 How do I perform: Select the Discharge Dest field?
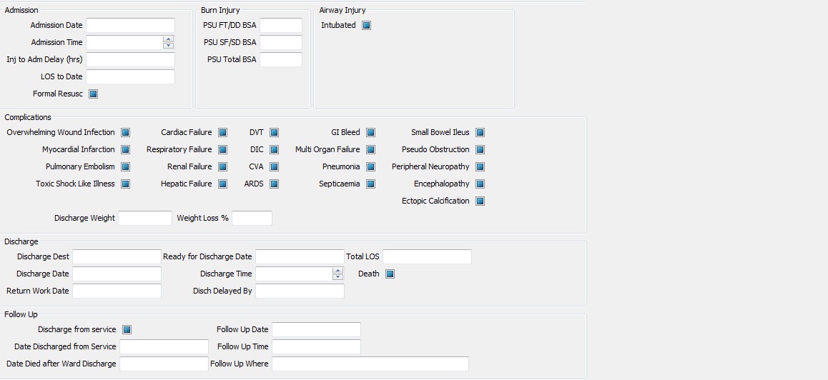pyautogui.click(x=117, y=257)
